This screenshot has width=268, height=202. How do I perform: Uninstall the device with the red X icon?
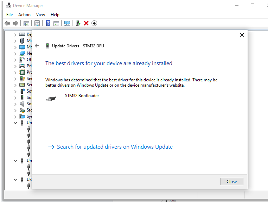(86, 23)
